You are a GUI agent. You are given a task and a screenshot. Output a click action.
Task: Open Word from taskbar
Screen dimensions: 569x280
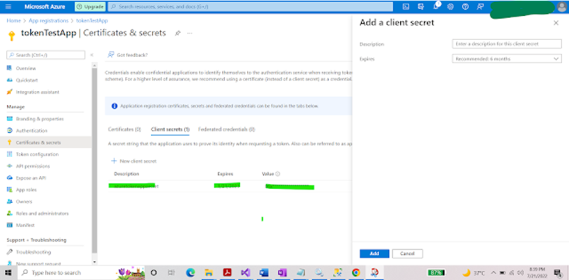point(264,272)
